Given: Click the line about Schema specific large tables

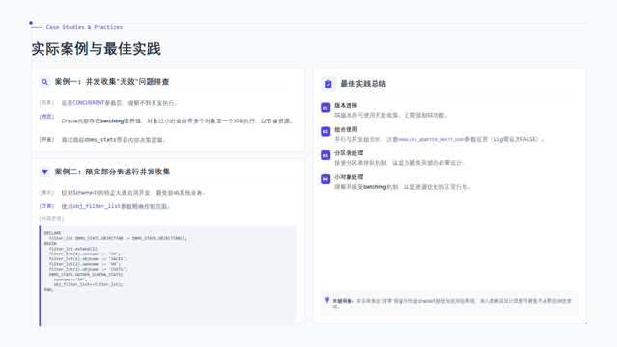Looking at the screenshot, I should pos(133,193).
